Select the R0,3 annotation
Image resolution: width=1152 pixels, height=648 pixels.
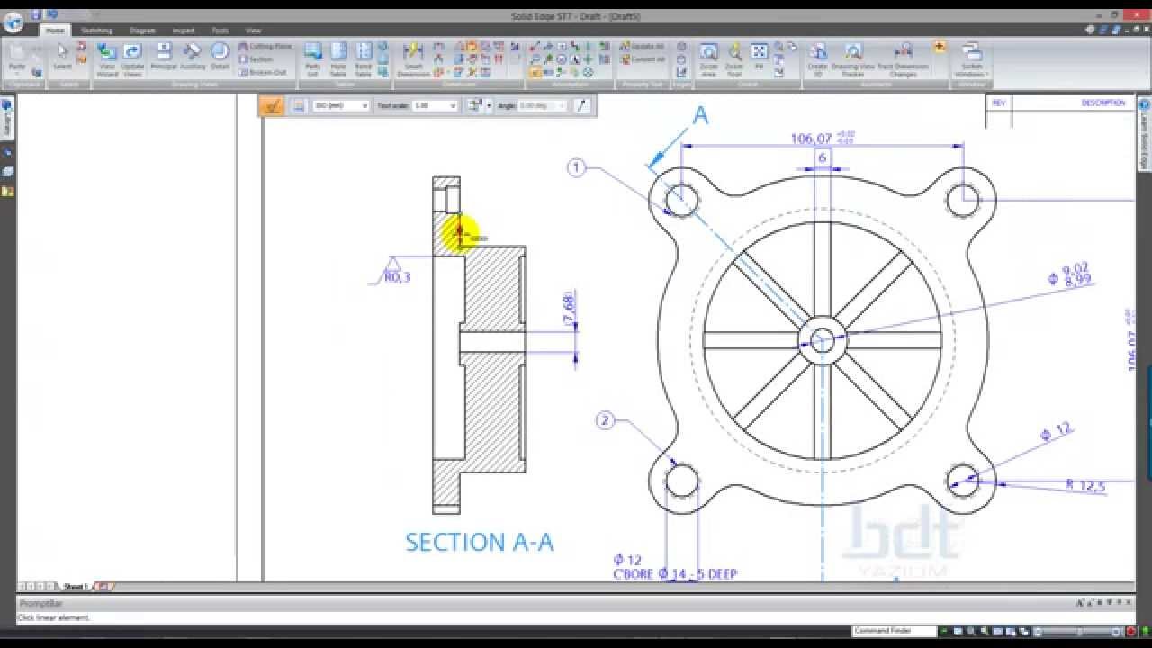[x=397, y=277]
